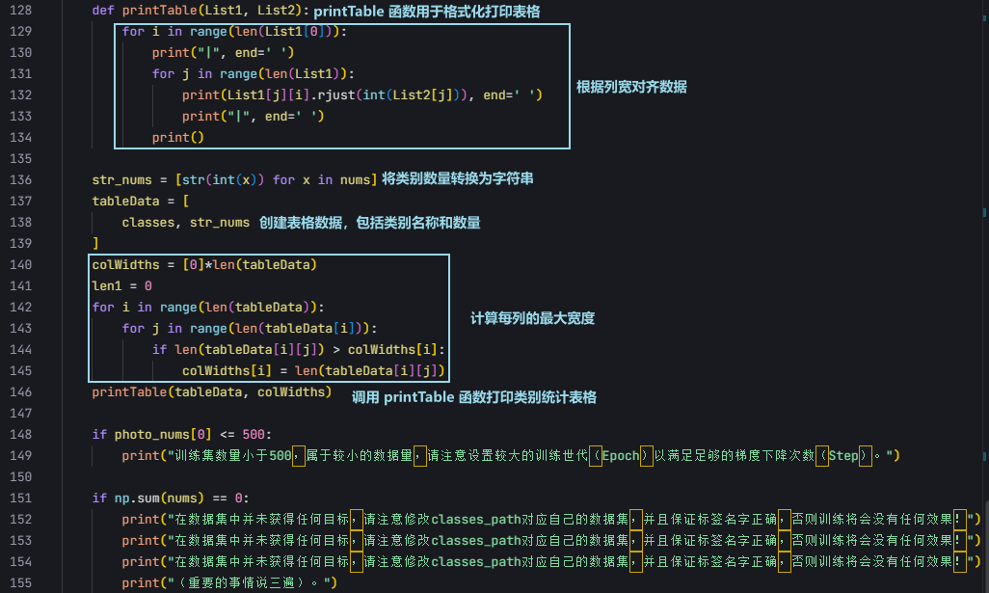The width and height of the screenshot is (989, 593).
Task: Click line number 146 in the gutter
Action: [x=21, y=391]
